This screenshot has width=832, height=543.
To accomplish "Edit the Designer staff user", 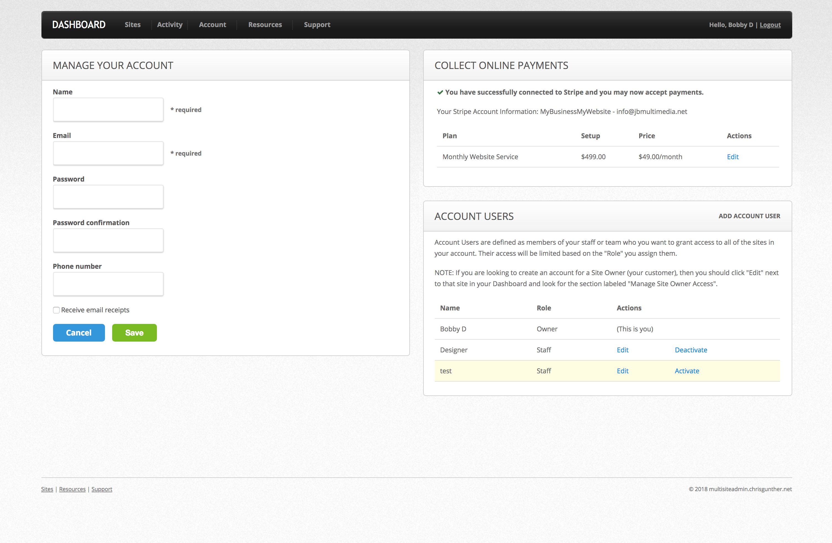I will 623,350.
